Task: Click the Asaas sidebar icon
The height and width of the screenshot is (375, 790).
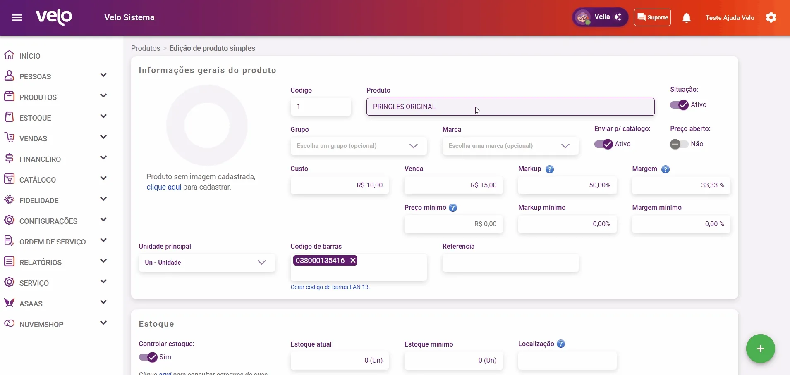Action: click(x=9, y=303)
